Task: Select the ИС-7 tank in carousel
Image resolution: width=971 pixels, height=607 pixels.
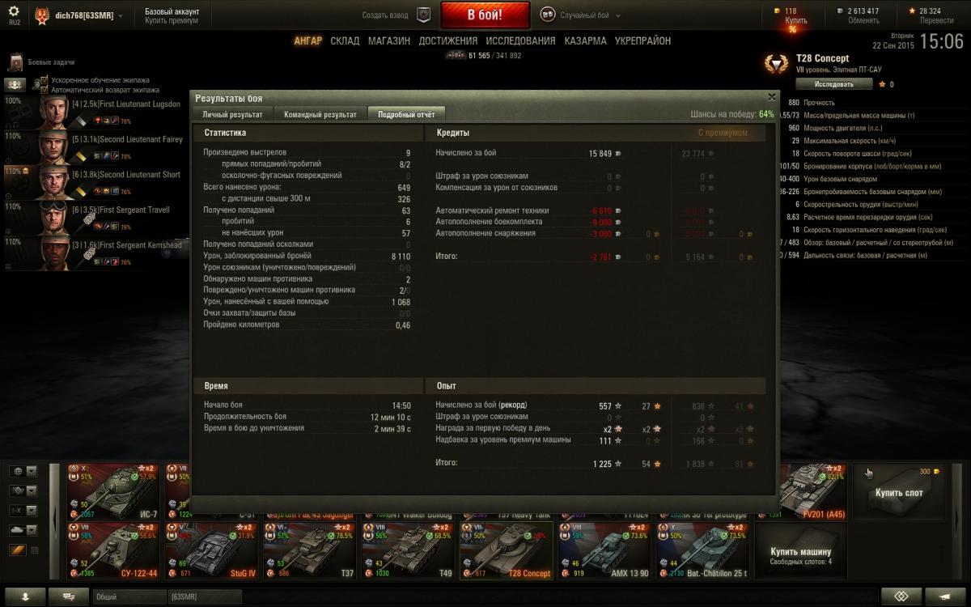Action: pyautogui.click(x=112, y=491)
